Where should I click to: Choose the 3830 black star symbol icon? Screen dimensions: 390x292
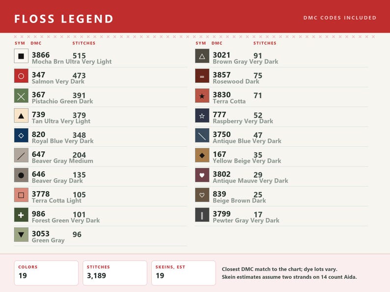202,96
